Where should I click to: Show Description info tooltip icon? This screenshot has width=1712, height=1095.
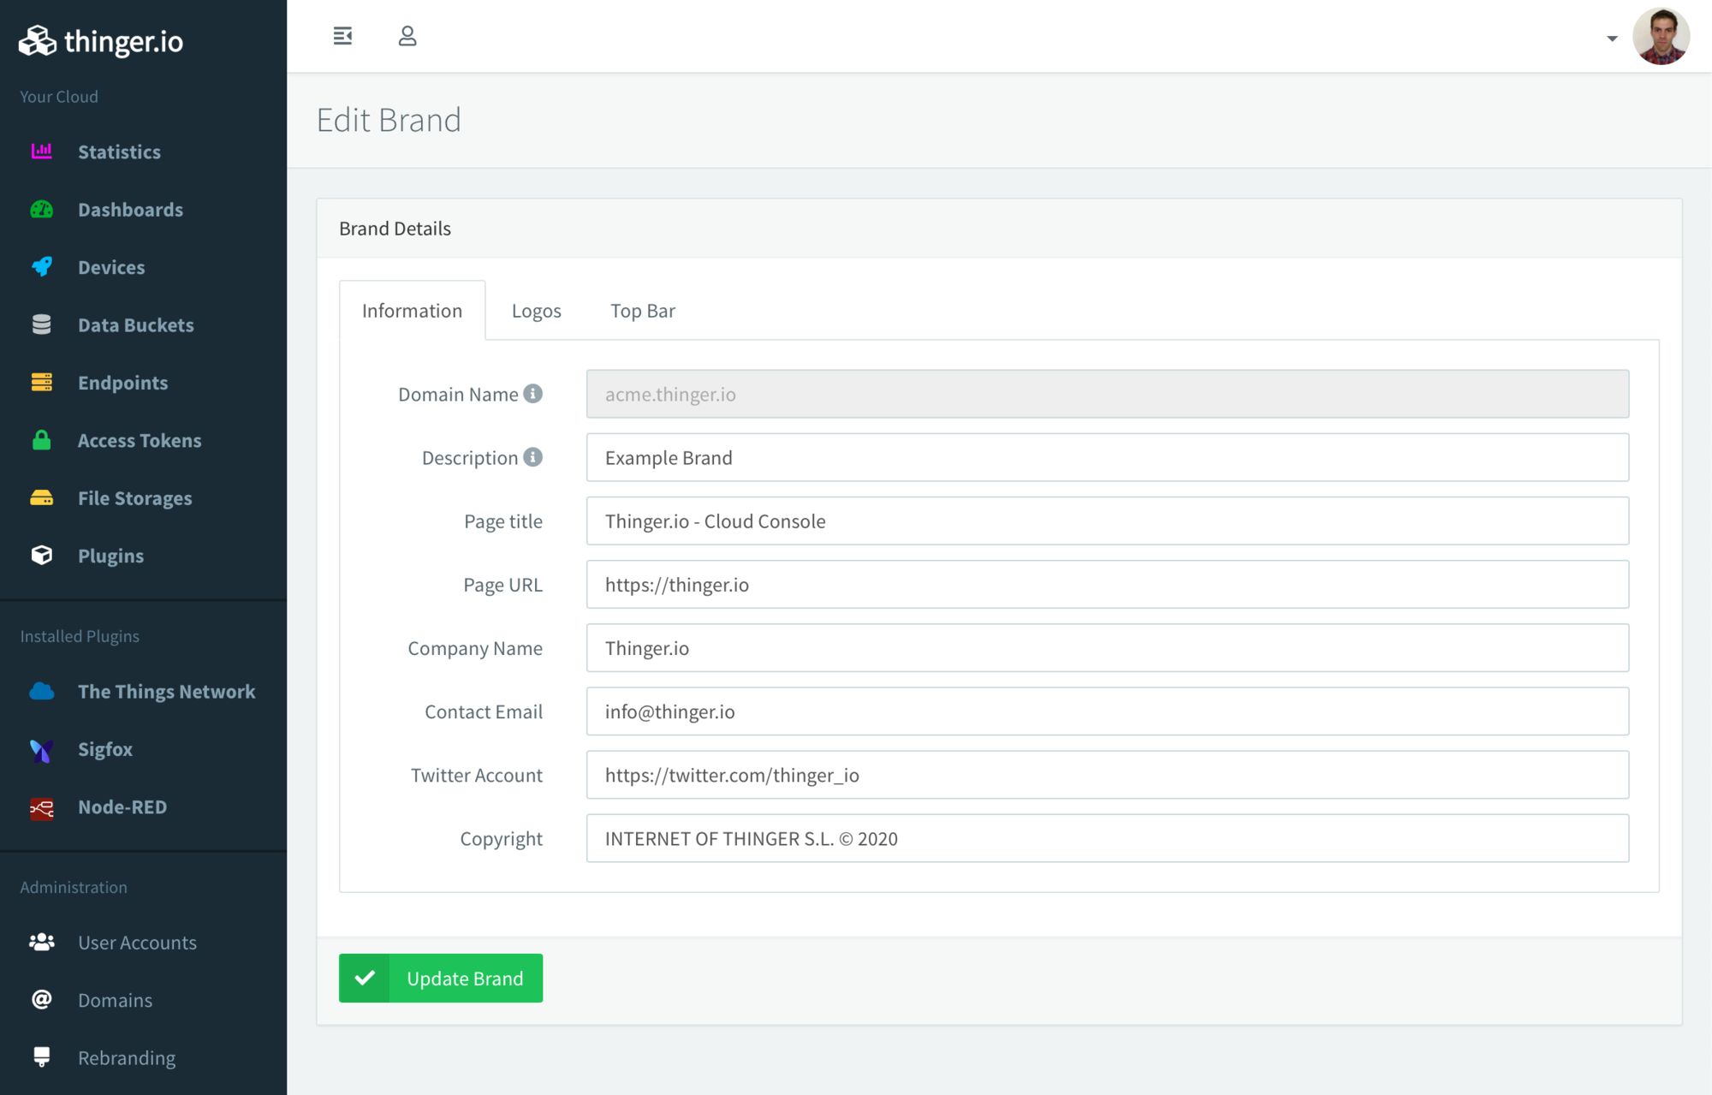pyautogui.click(x=532, y=457)
